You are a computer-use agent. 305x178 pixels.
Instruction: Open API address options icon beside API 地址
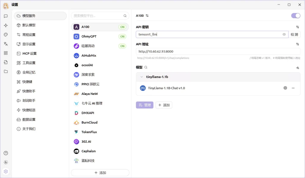point(297,44)
